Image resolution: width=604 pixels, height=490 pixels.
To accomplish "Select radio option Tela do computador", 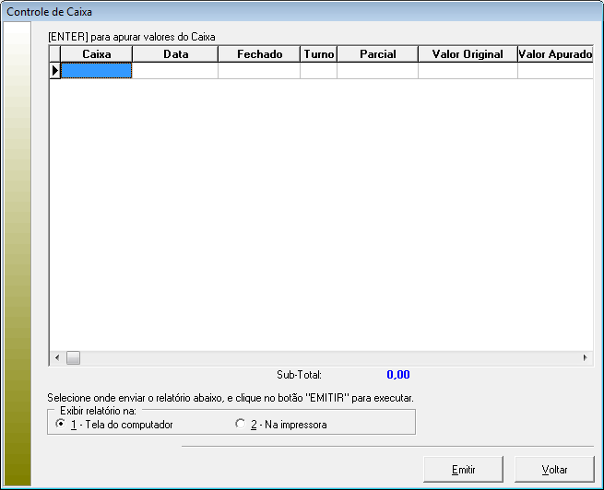I will pyautogui.click(x=61, y=425).
